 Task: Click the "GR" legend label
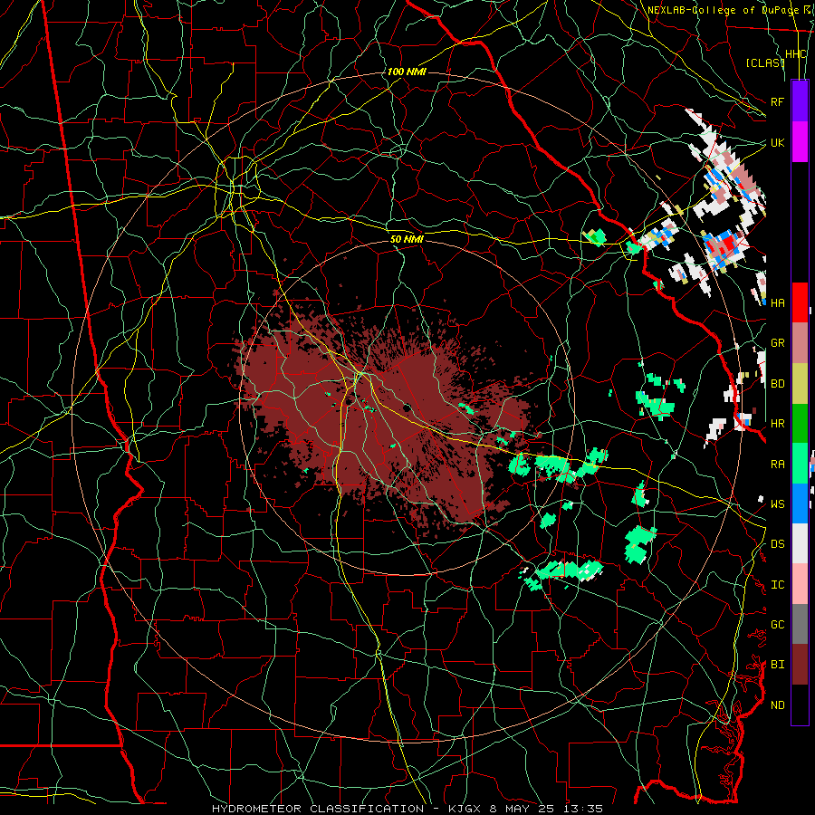coord(777,343)
